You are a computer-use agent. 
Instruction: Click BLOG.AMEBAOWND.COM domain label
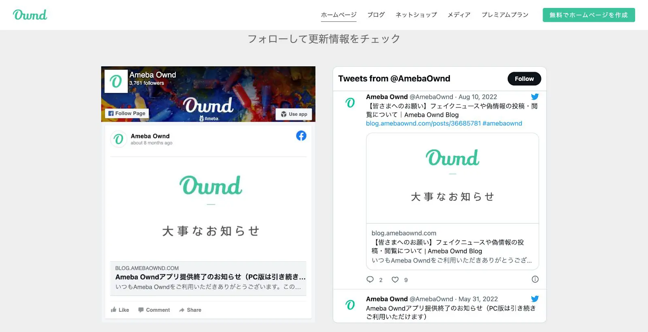[x=147, y=268]
